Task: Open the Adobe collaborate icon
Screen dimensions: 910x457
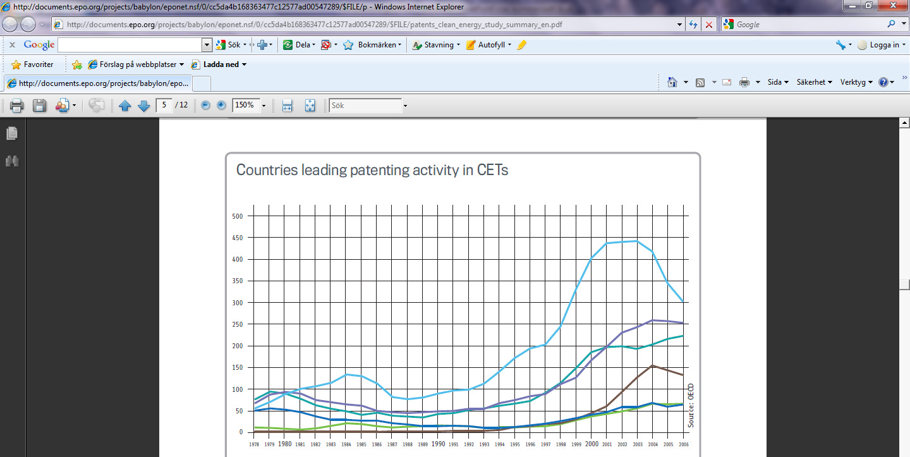Action: (62, 106)
